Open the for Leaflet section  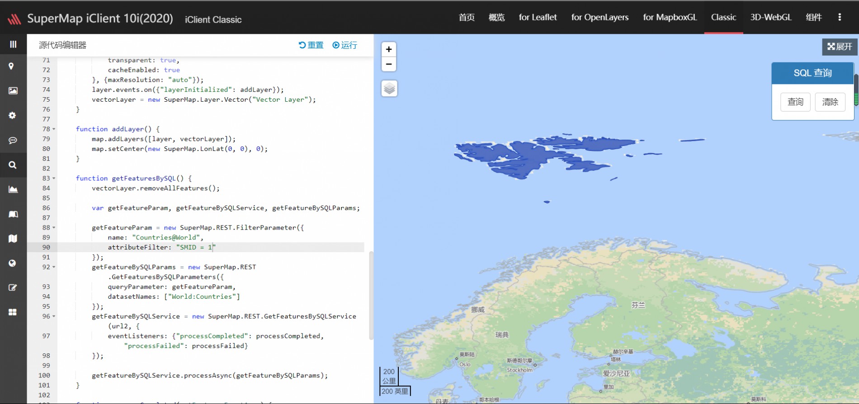pyautogui.click(x=538, y=17)
